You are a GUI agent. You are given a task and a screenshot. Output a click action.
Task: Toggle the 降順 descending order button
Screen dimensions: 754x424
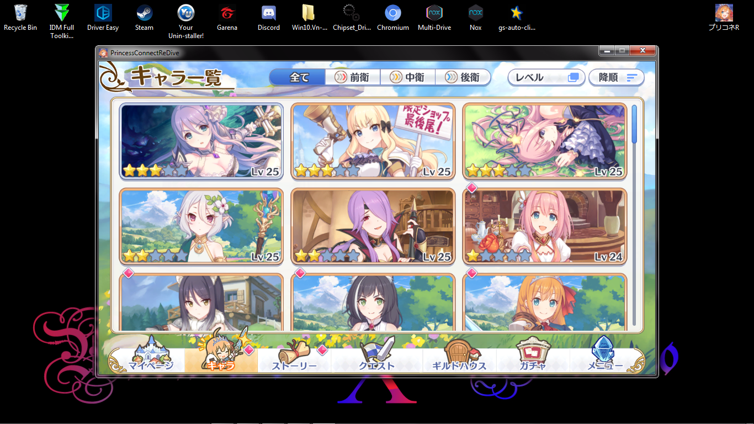click(617, 77)
